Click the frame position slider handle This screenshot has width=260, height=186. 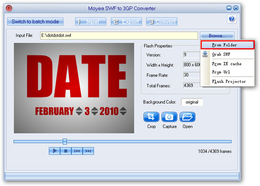tap(65, 142)
